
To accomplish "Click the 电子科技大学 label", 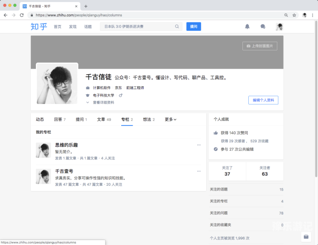I will point(104,96).
